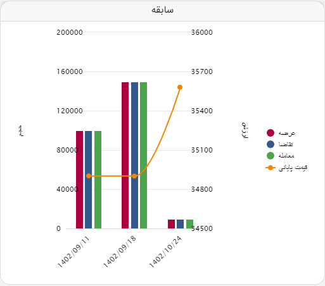Viewport: 325px width, 286px height.
Task: Click the green trade bar for 1402/09/18
Action: (x=143, y=155)
